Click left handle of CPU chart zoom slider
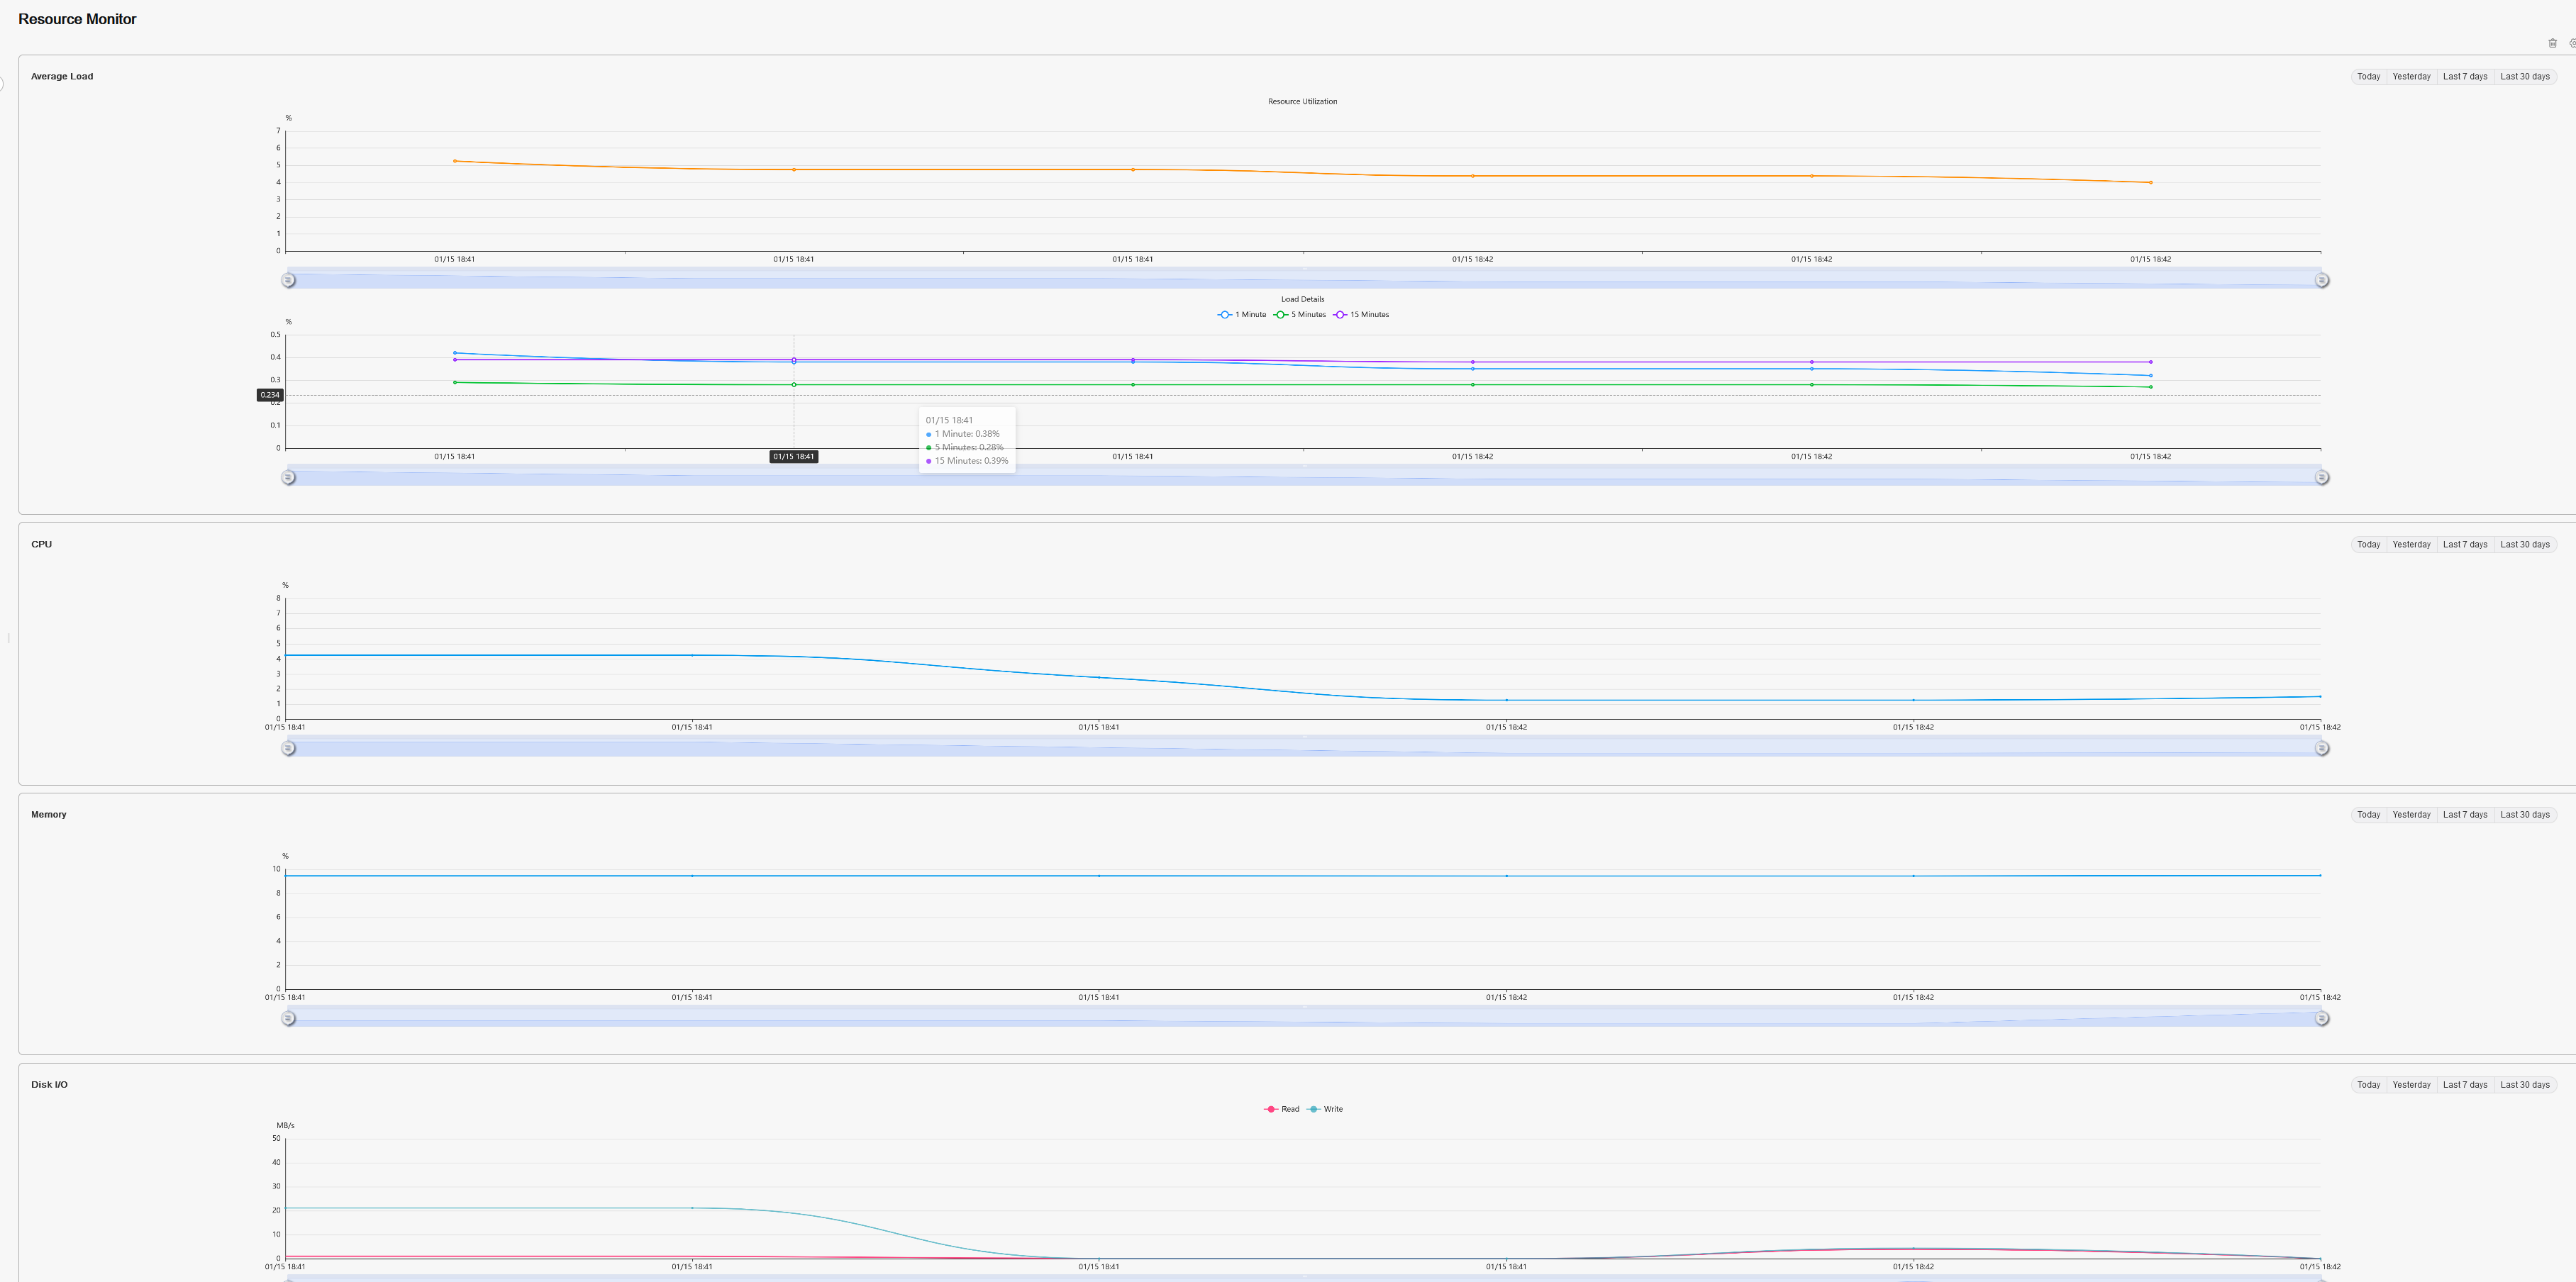The image size is (2576, 1282). (288, 748)
